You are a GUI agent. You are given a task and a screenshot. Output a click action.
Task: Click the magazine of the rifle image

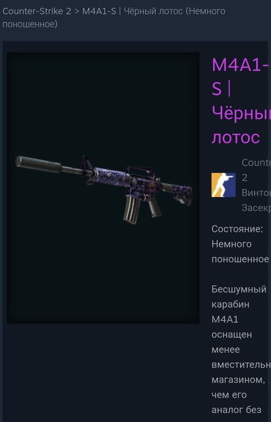click(131, 210)
